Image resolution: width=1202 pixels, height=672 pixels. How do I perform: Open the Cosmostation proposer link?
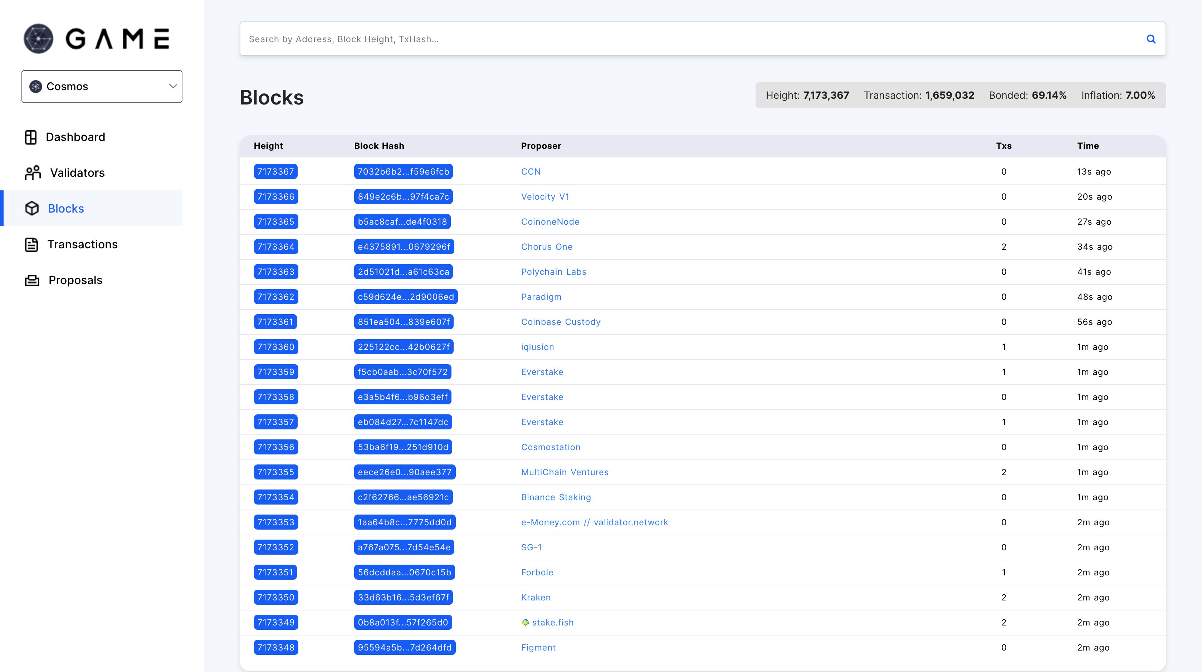(551, 447)
